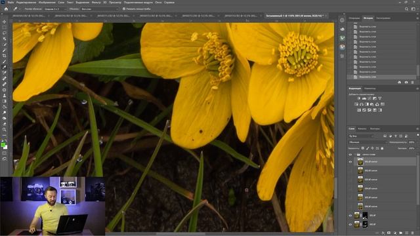Select the Crop tool

5,56
